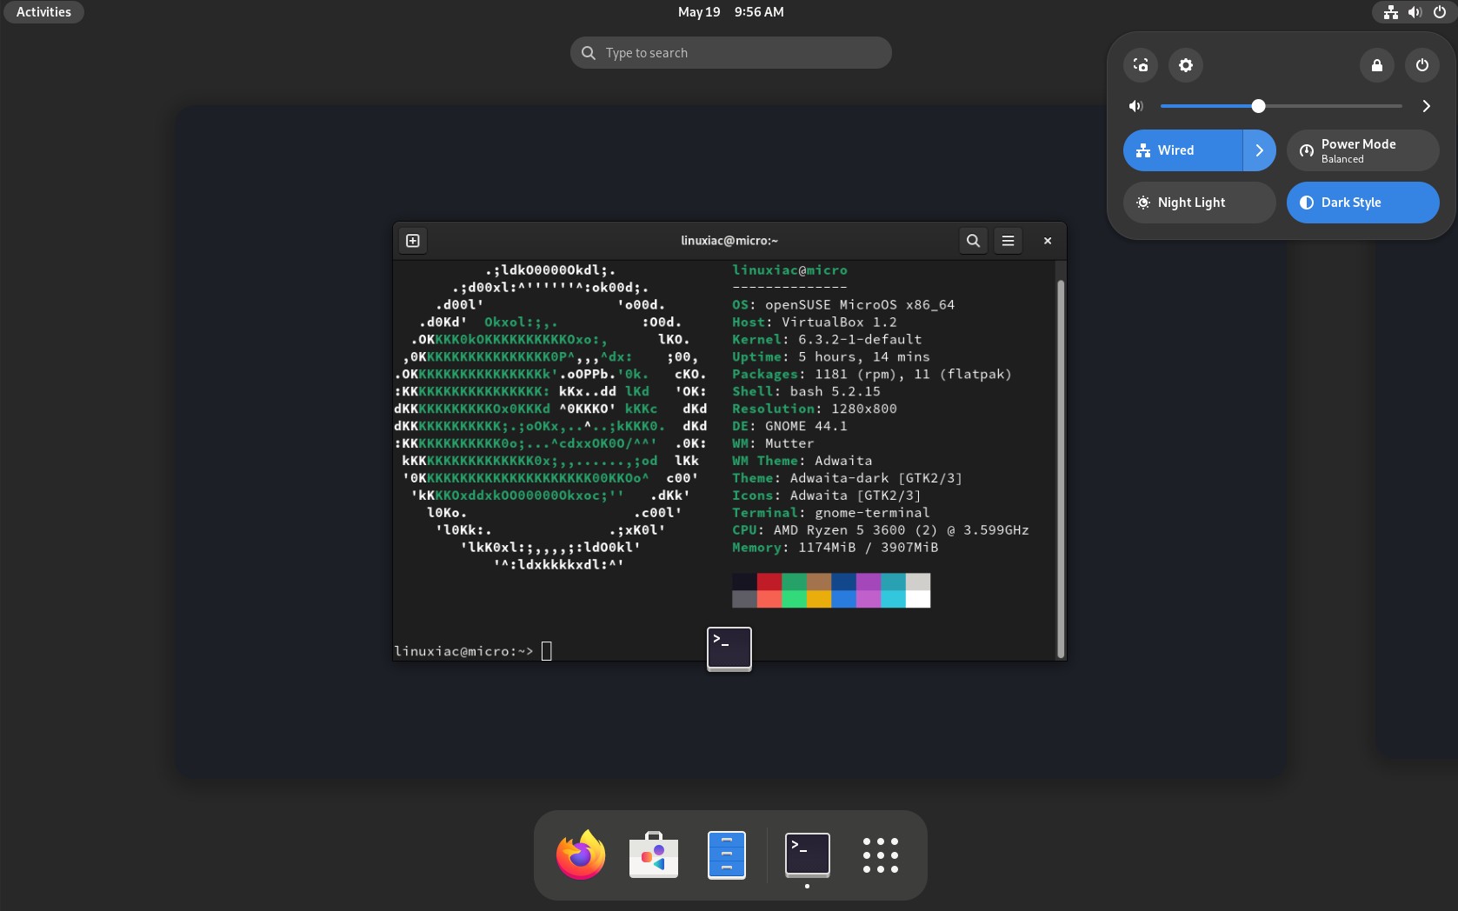Screen dimensions: 1458x911
Task: Click the network icon in the top bar
Action: tap(1391, 12)
